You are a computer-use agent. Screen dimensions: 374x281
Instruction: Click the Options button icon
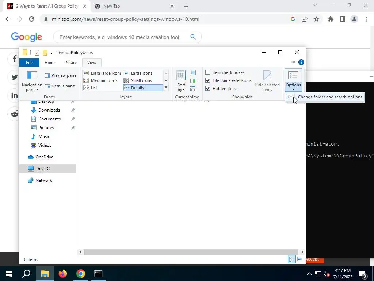point(293,75)
